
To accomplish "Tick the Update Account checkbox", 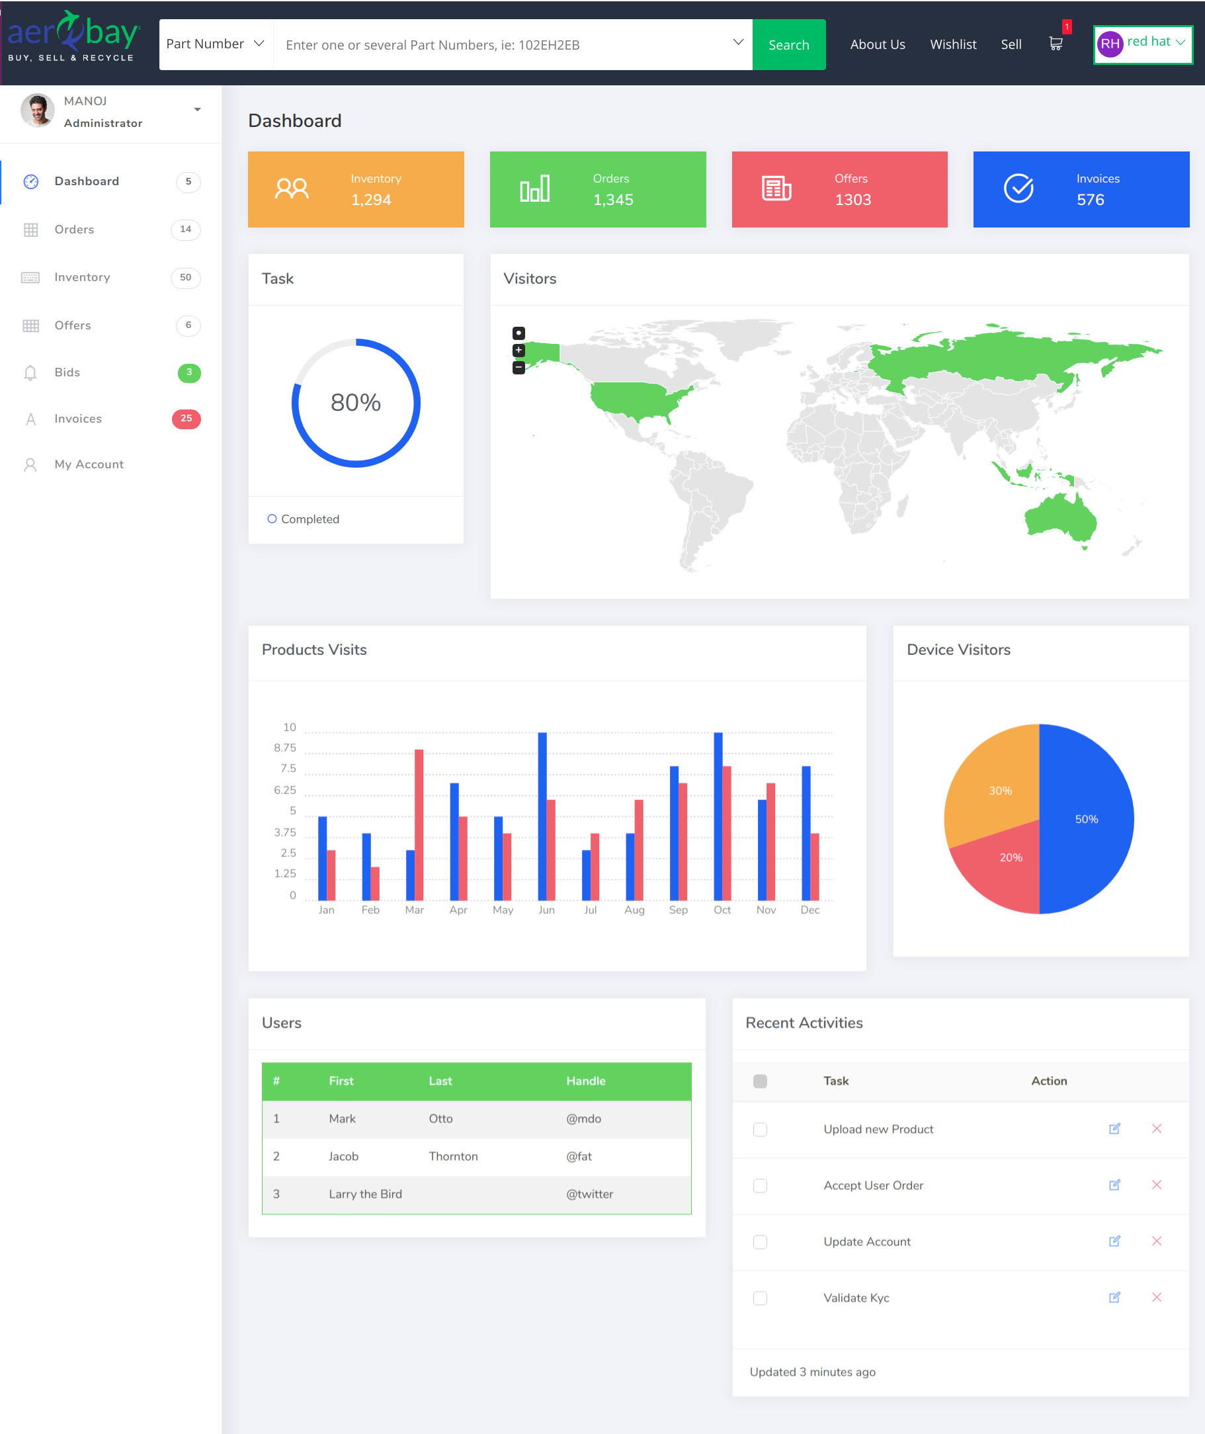I will (x=760, y=1242).
